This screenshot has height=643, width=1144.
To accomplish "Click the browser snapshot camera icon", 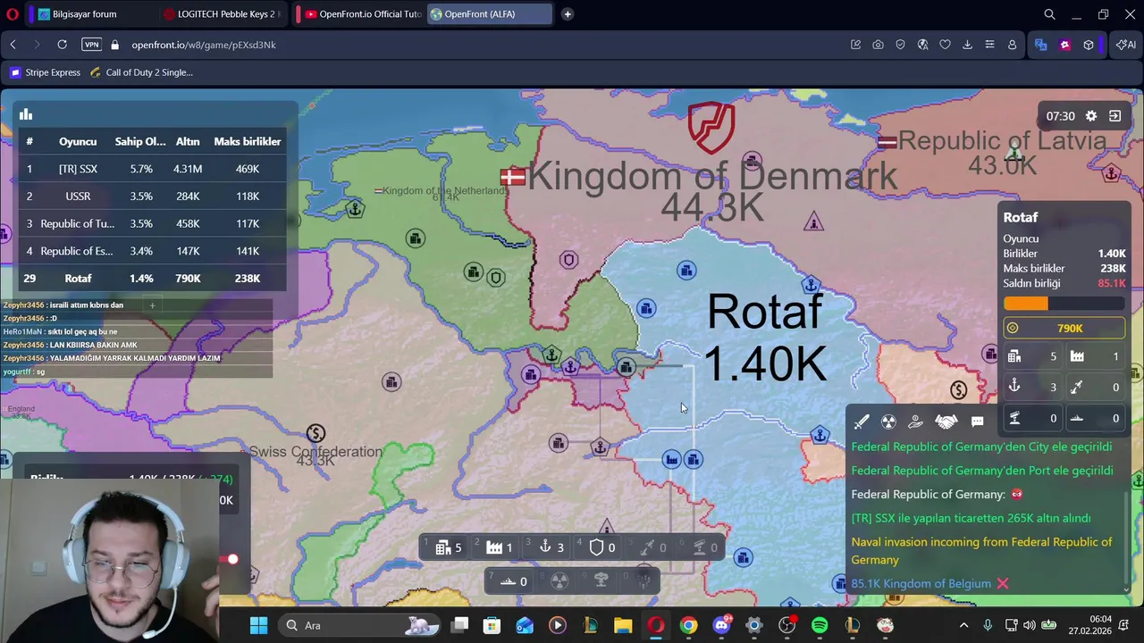I will coord(878,45).
